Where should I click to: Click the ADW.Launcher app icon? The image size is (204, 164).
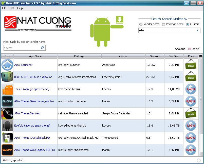(7, 65)
